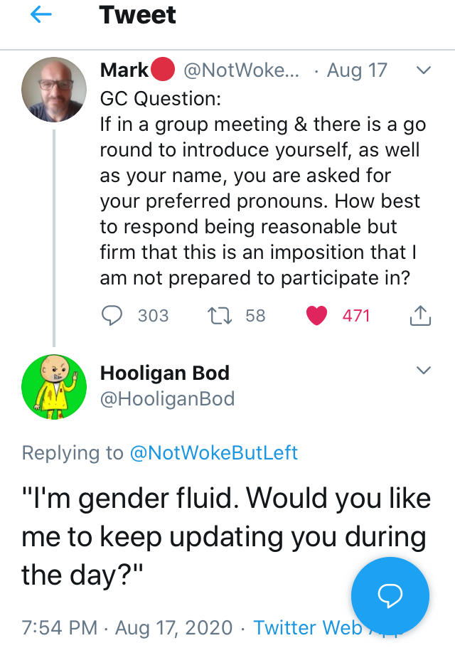Open replies via the comment bubble icon
455x648 pixels.
click(112, 315)
